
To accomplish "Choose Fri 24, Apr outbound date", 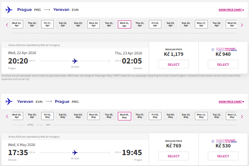I will [x=155, y=24].
